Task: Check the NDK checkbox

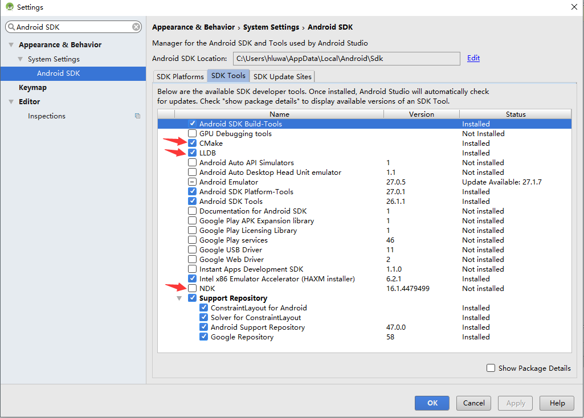Action: (192, 289)
